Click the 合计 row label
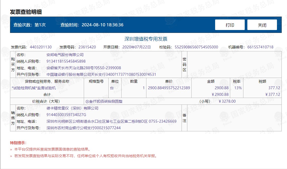This screenshot has height=169, width=287. pyautogui.click(x=47, y=95)
